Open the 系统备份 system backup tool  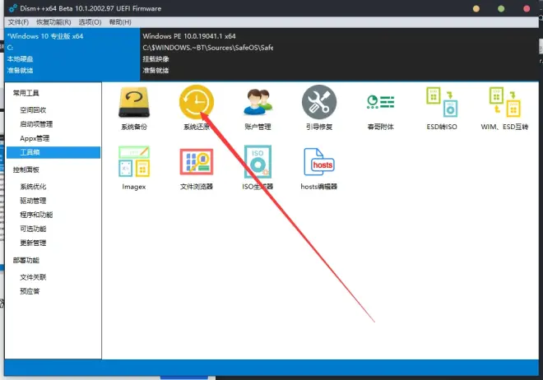click(x=134, y=109)
